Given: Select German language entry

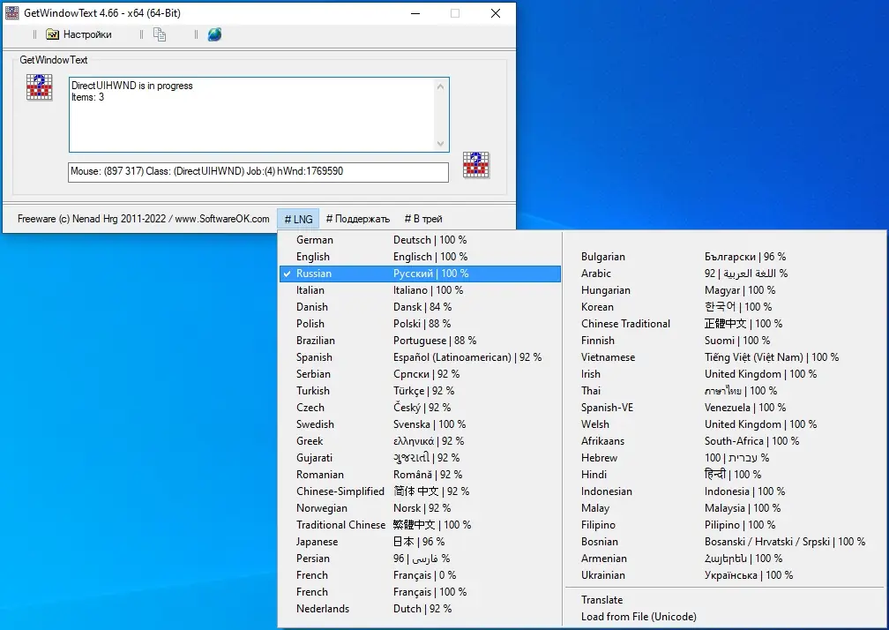Looking at the screenshot, I should click(x=420, y=240).
